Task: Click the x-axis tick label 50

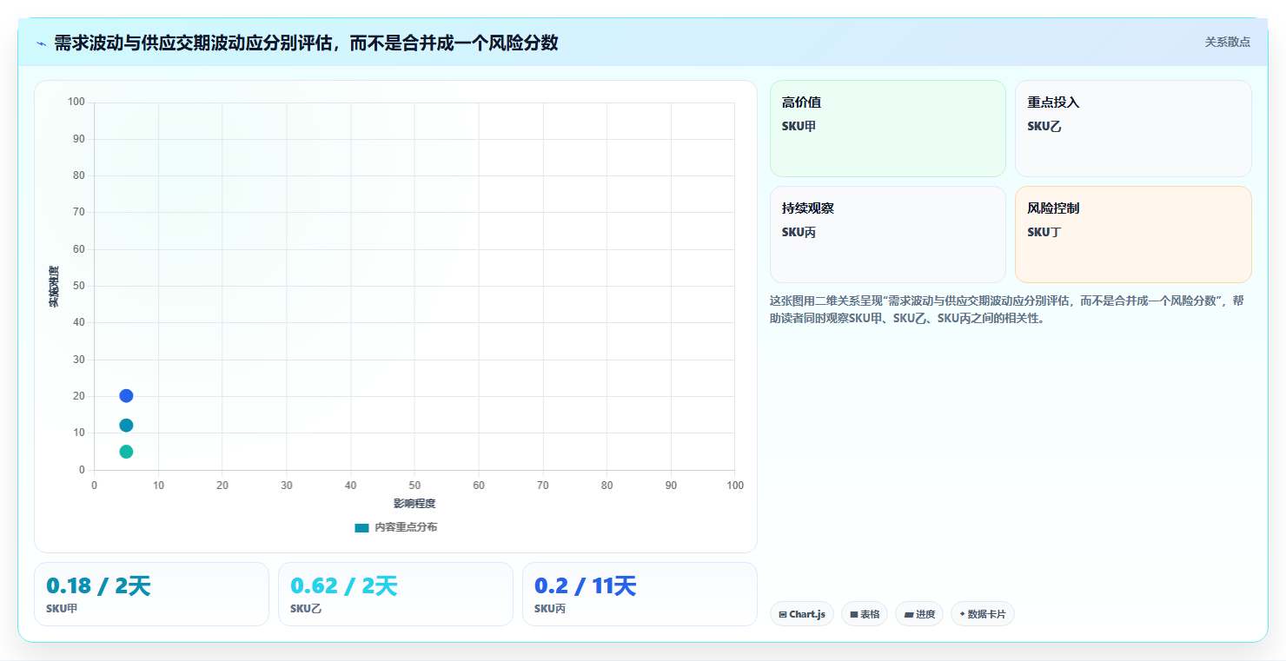Action: point(414,486)
